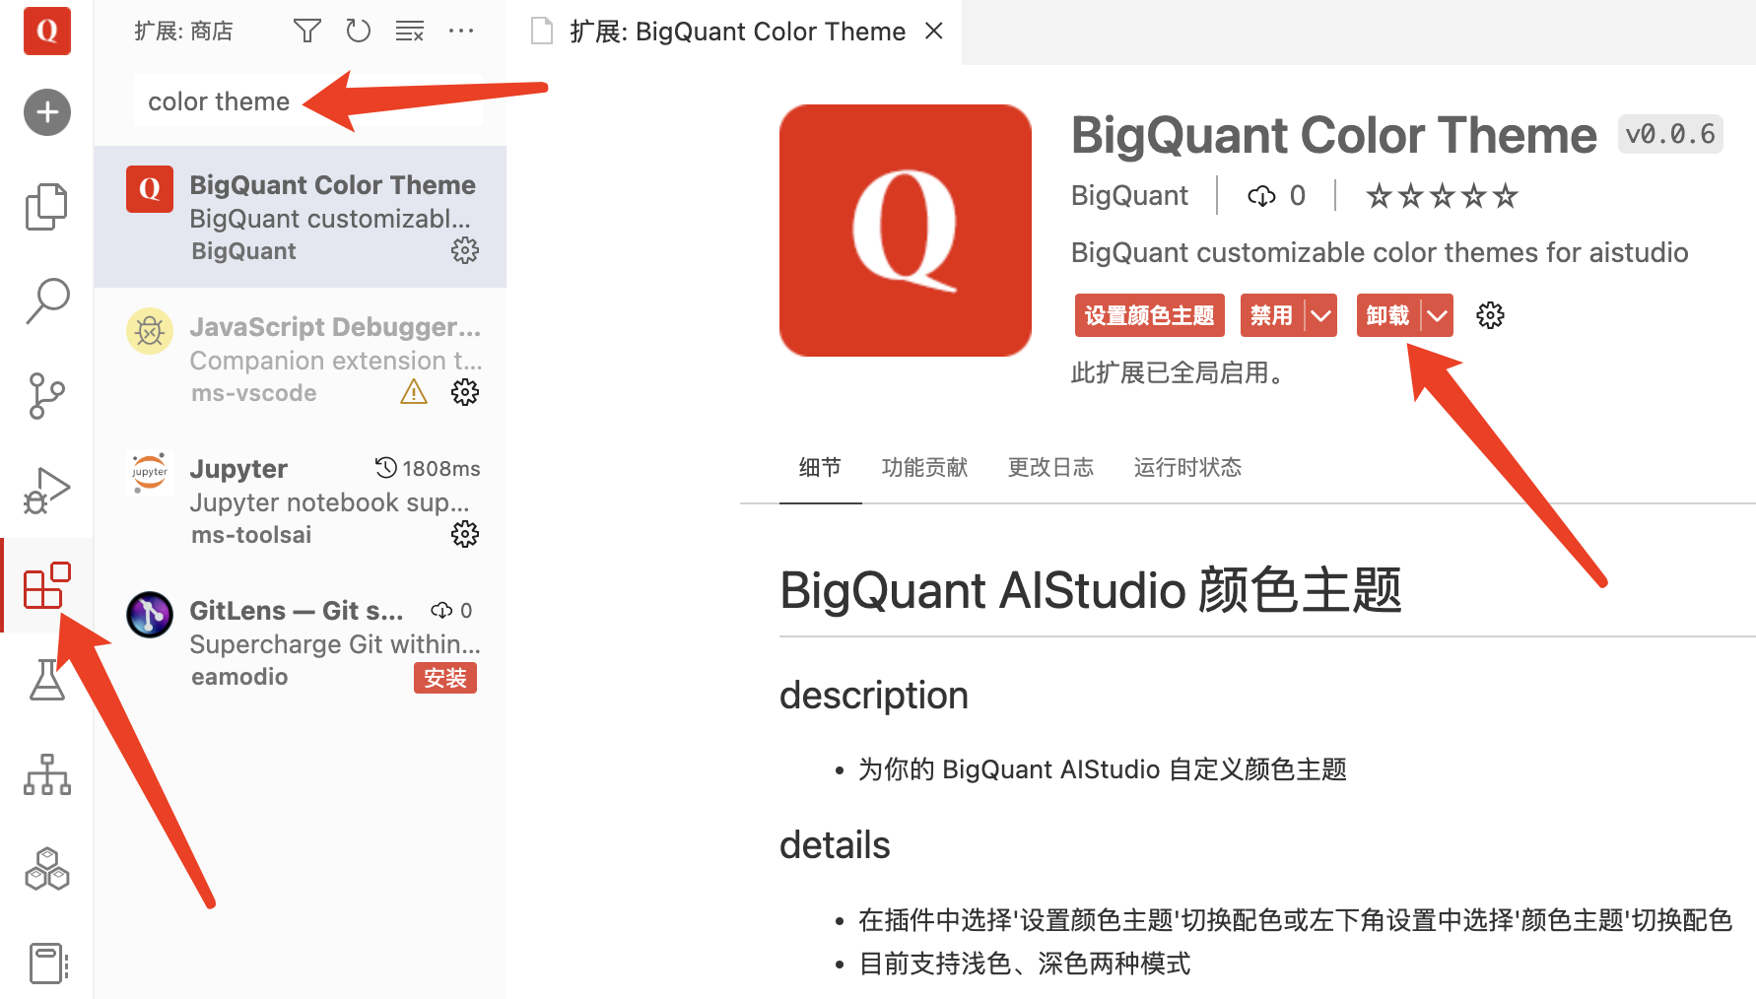
Task: Open manage gear for BigQuant Color Theme item
Action: click(x=465, y=250)
